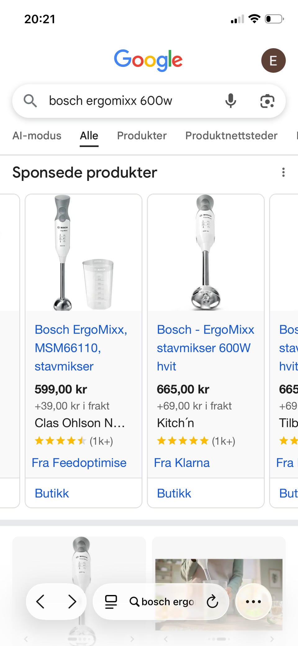Viewport: 298px width, 646px height.
Task: Tap the search magnifier icon in search box
Action: coord(30,101)
